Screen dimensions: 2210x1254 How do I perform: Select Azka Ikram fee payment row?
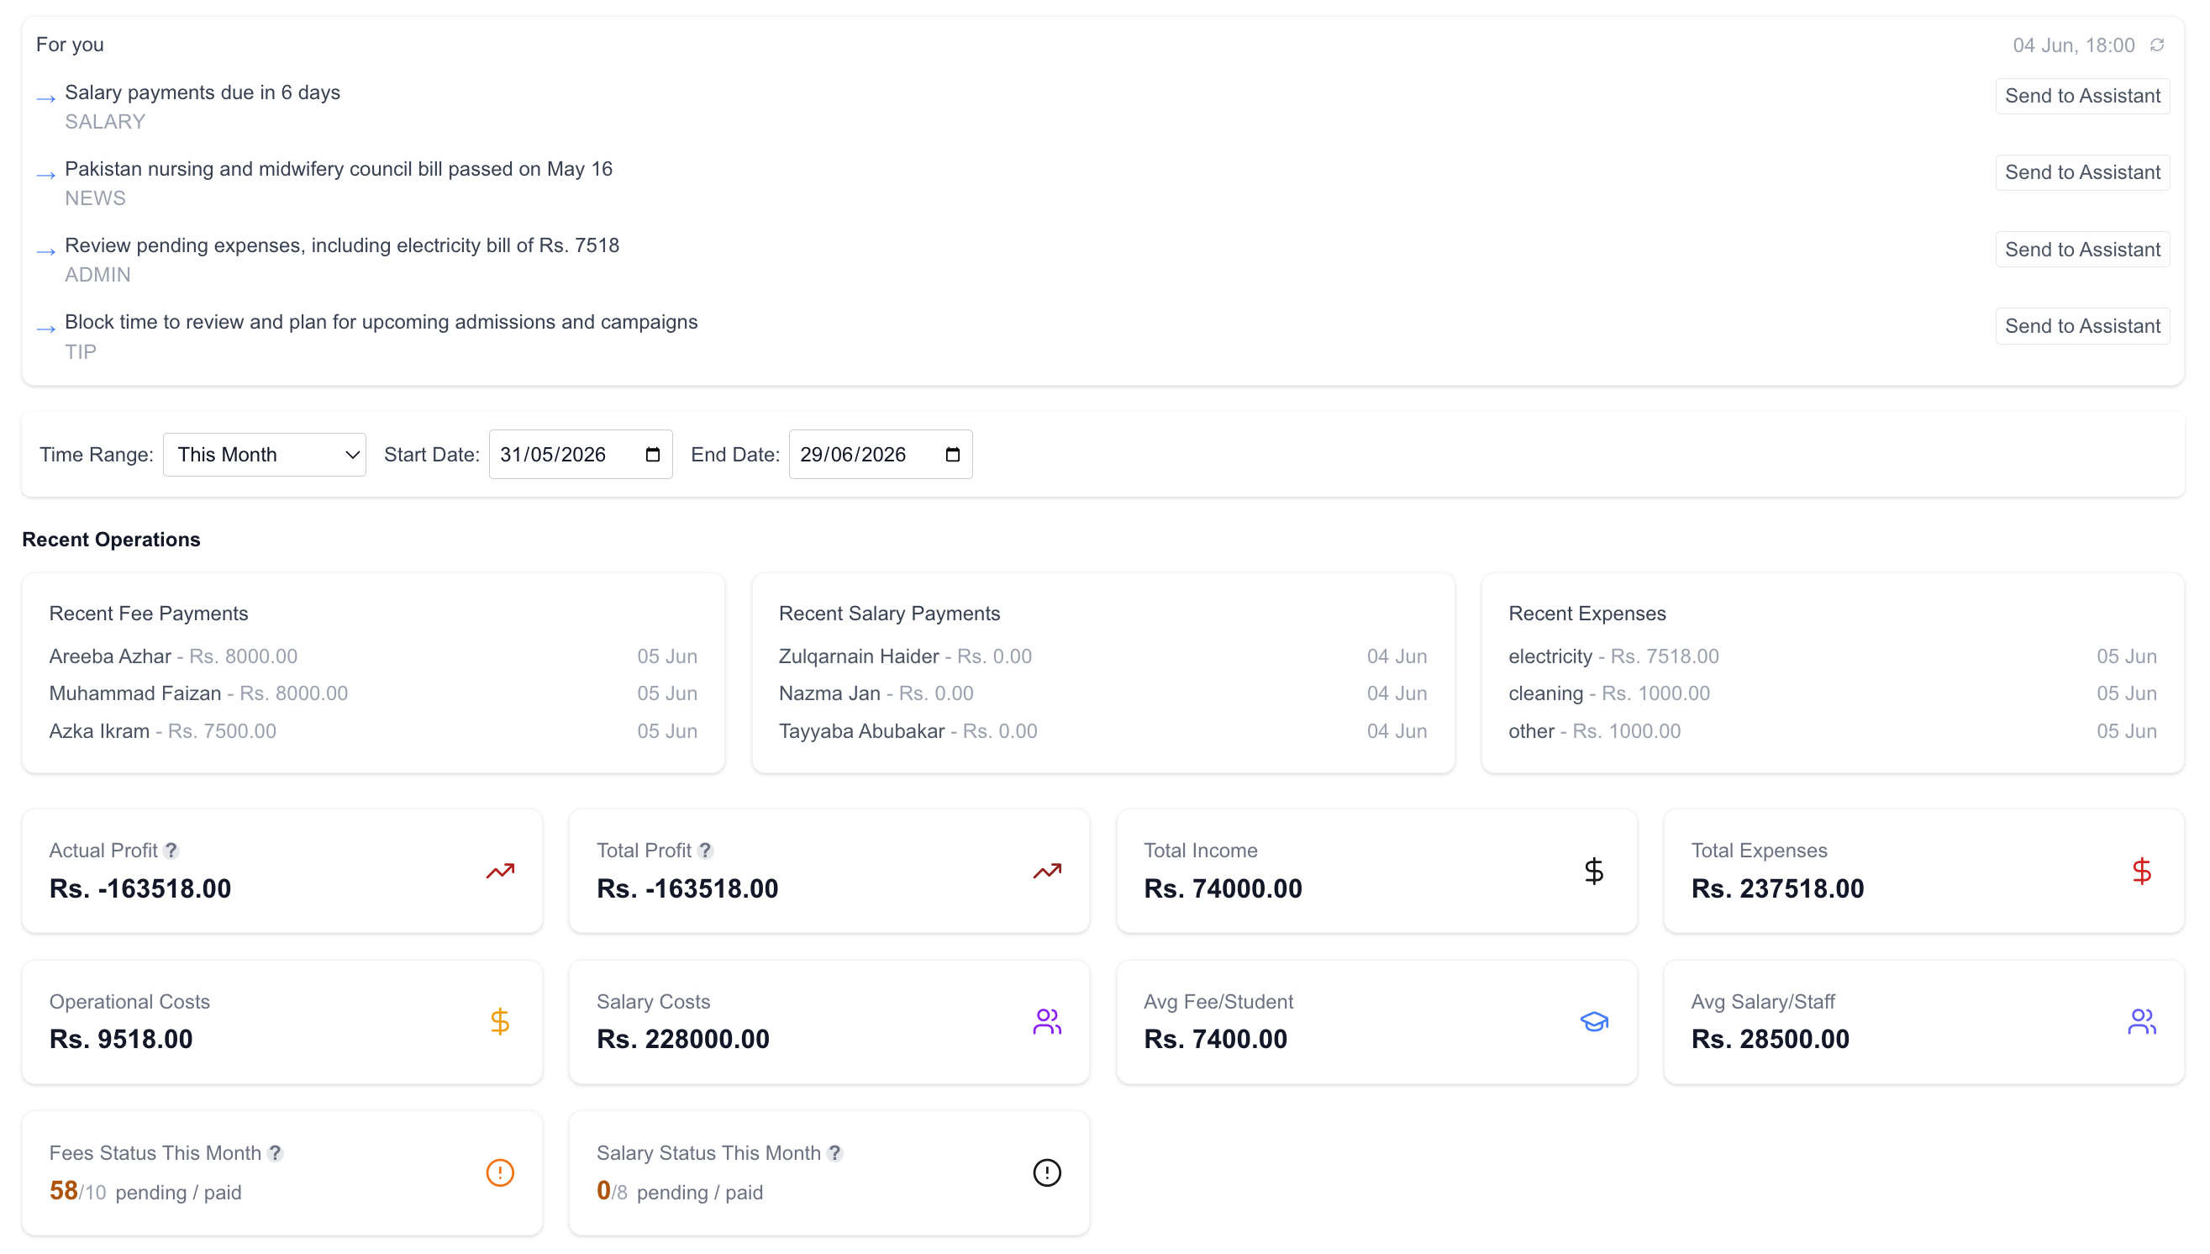373,731
